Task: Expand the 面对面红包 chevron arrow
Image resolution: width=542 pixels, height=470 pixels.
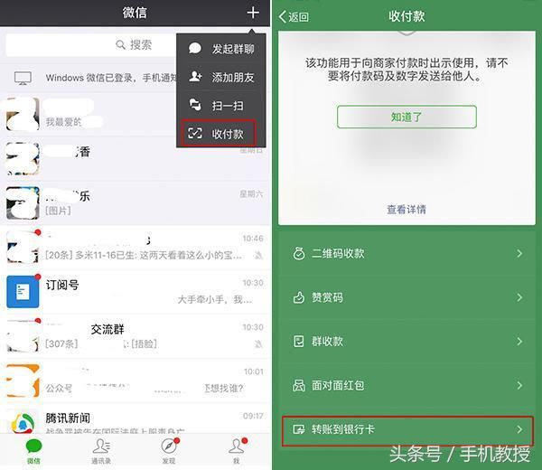Action: tap(519, 385)
